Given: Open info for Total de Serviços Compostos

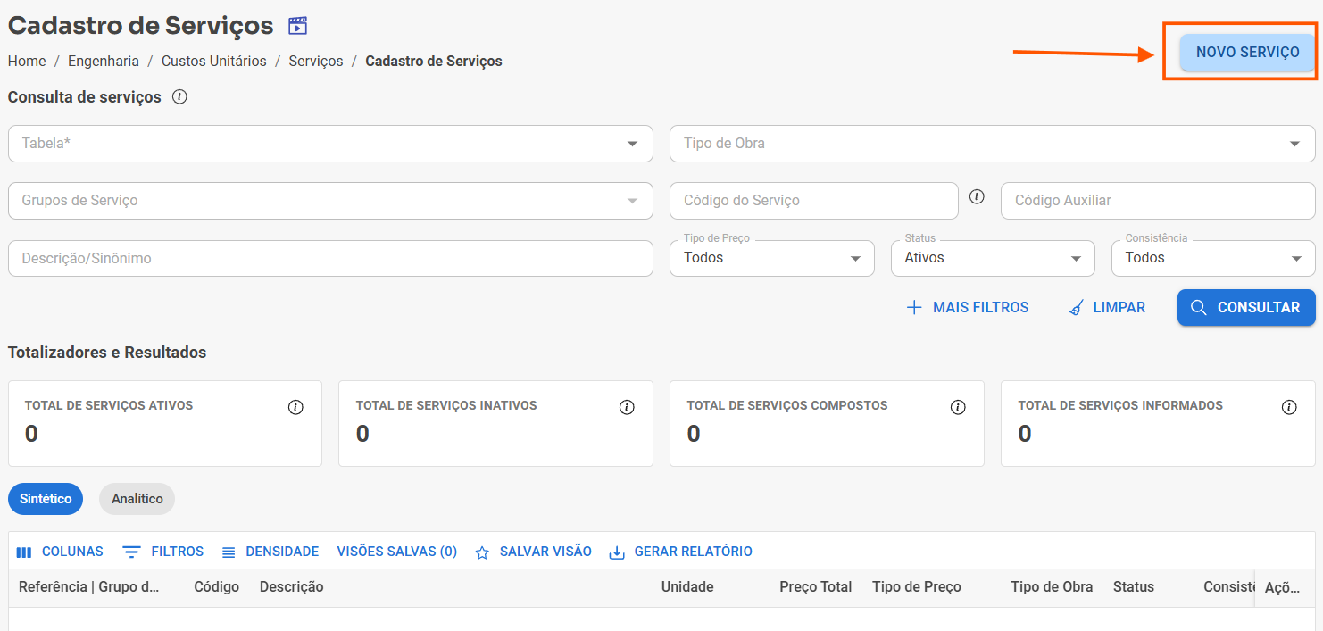Looking at the screenshot, I should (958, 407).
